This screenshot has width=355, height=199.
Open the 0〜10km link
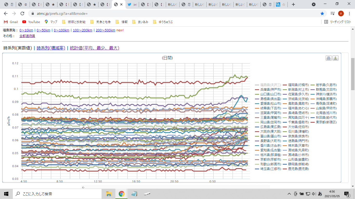coord(26,30)
